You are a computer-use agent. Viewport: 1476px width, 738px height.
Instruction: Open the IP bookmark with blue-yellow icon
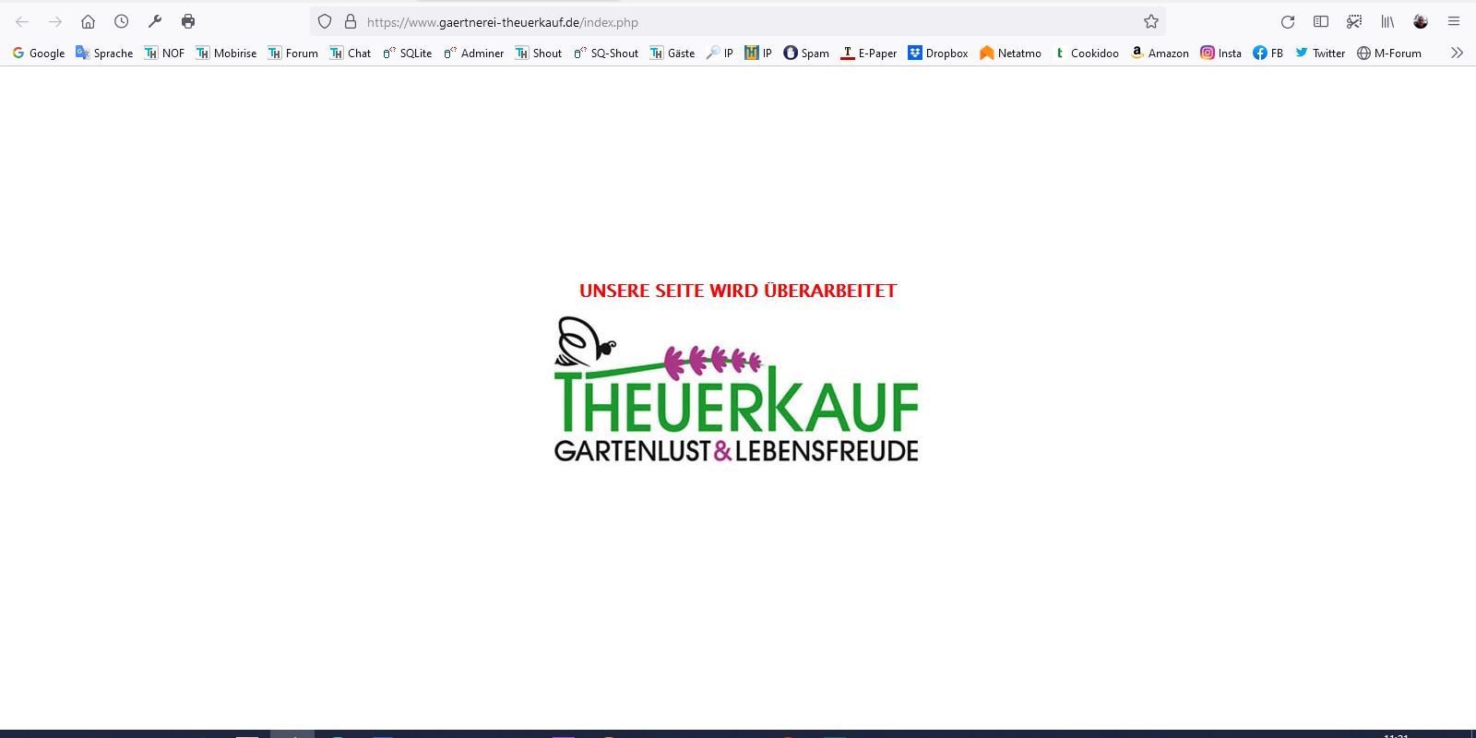tap(758, 53)
